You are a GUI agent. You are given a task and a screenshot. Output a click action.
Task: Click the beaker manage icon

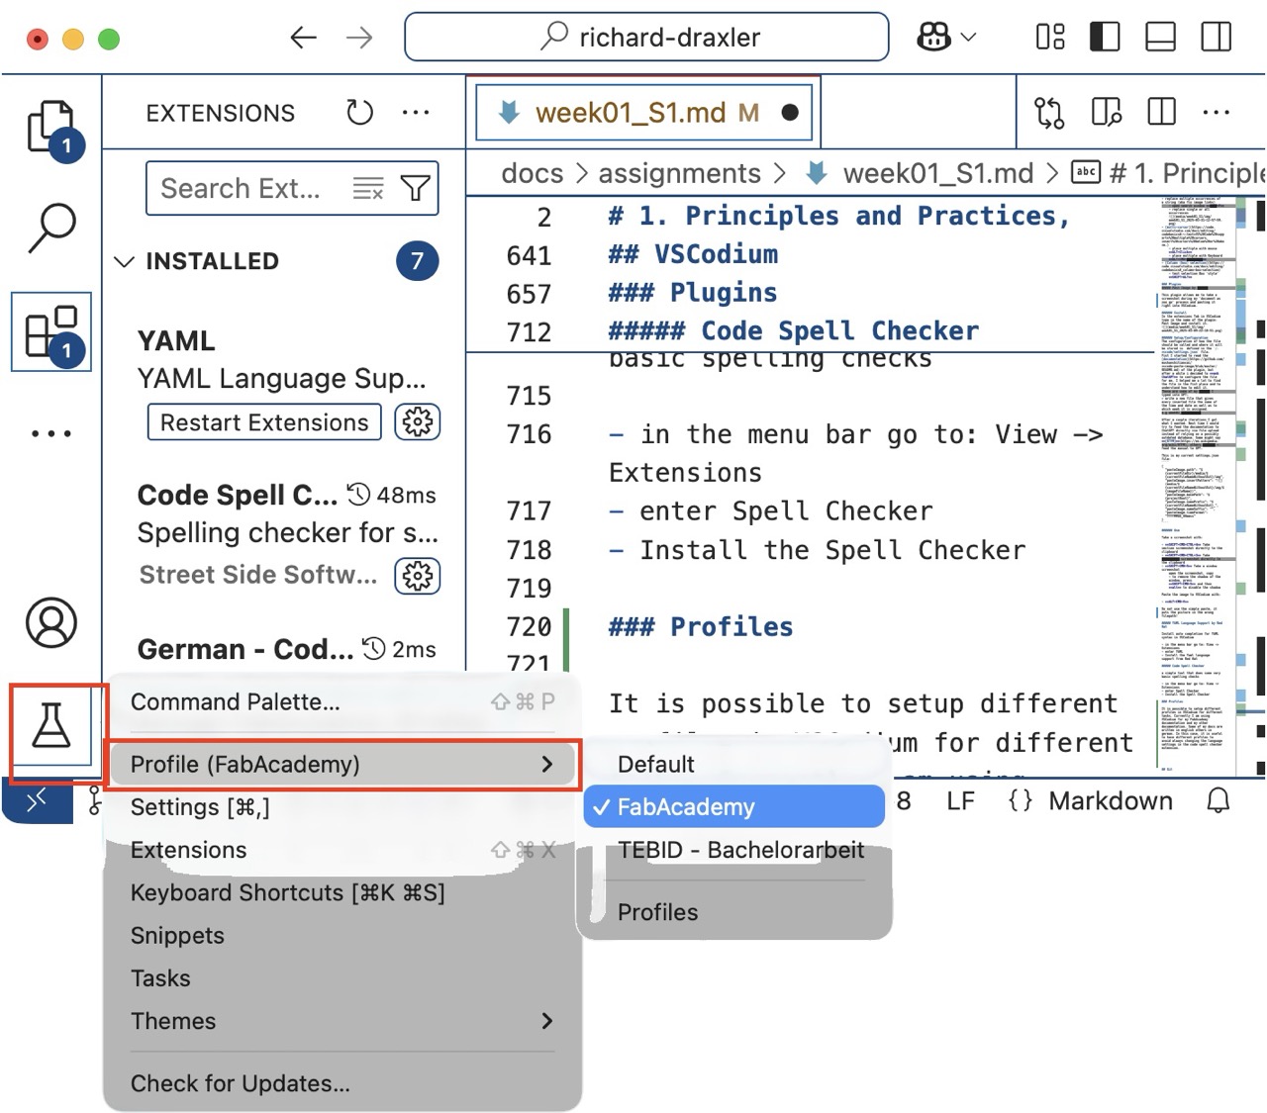tap(51, 727)
